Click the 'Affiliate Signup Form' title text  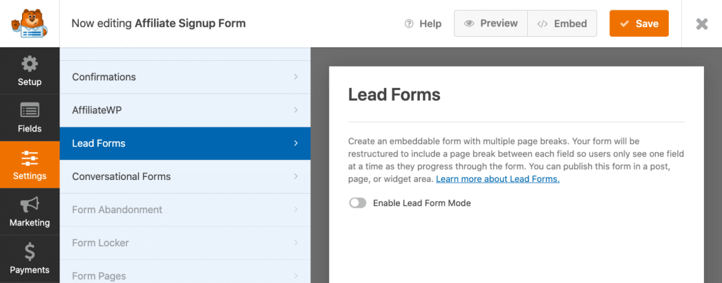190,23
